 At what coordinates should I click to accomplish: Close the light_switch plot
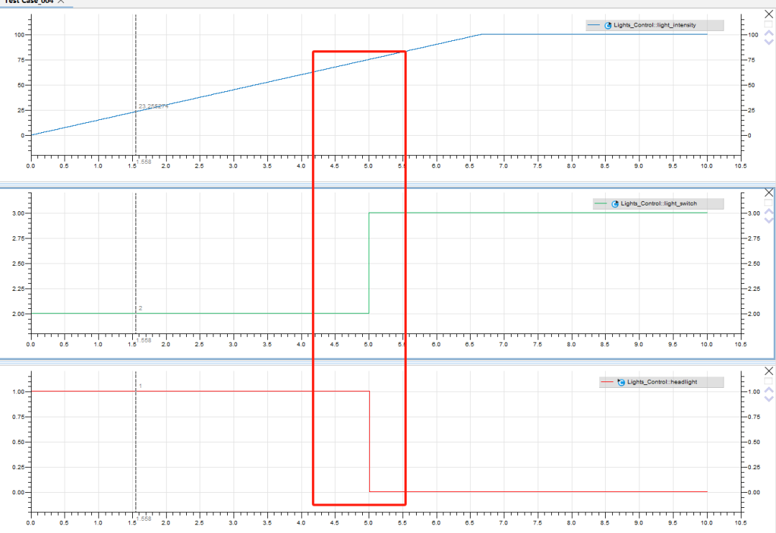(769, 193)
